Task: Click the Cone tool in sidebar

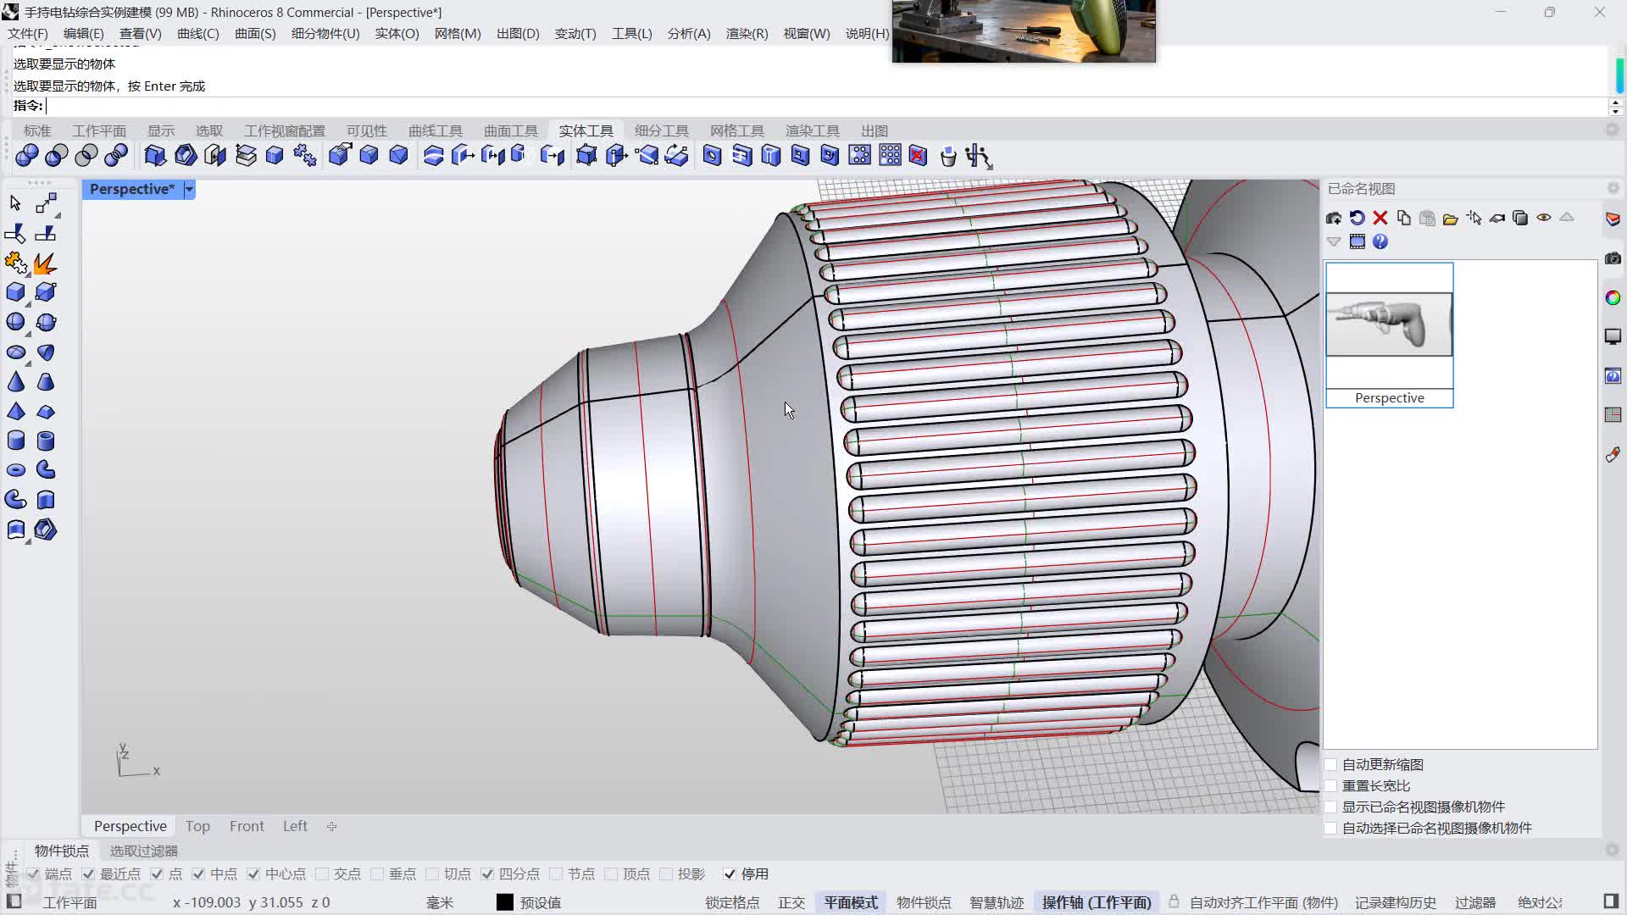Action: pos(15,382)
